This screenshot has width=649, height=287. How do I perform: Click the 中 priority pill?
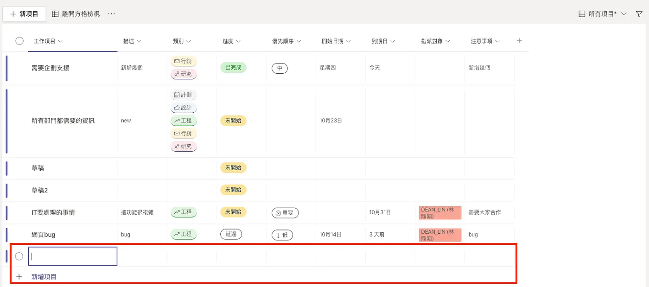click(x=280, y=68)
